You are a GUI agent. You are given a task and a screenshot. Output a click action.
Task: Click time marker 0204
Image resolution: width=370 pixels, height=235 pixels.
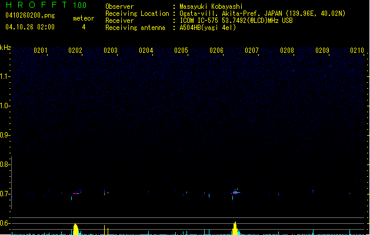tap(146, 51)
